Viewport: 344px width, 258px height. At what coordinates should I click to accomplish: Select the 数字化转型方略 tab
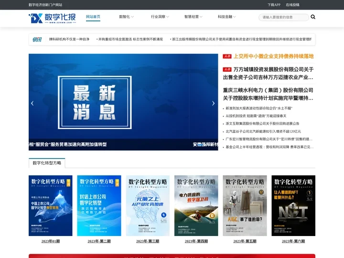[47, 163]
